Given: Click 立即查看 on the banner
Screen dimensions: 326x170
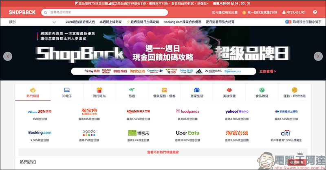Looking at the screenshot, I should (x=268, y=71).
